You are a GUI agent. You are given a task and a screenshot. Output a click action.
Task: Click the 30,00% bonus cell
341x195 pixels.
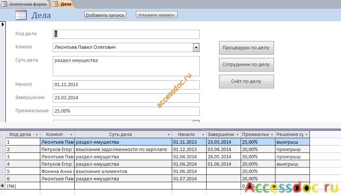click(x=258, y=157)
